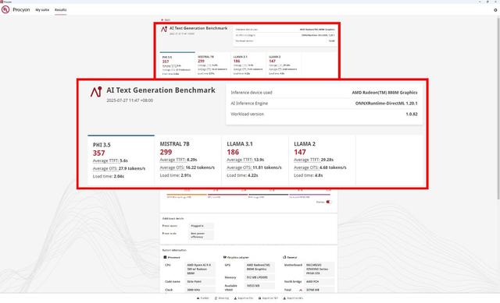Image resolution: width=500 pixels, height=303 pixels.
Task: Click the Plugged in power source value
Action: [202, 226]
